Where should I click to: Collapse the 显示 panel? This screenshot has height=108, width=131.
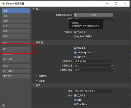point(34,9)
